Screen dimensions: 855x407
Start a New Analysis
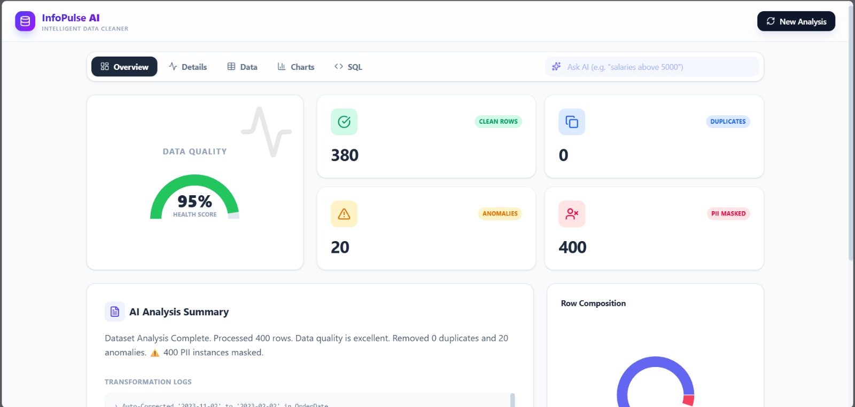pyautogui.click(x=796, y=21)
